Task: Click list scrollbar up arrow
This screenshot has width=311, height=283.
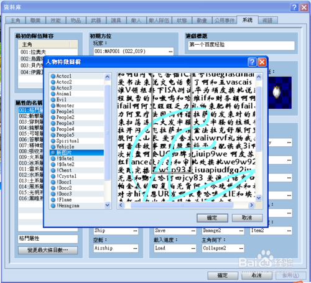Action: (108, 77)
